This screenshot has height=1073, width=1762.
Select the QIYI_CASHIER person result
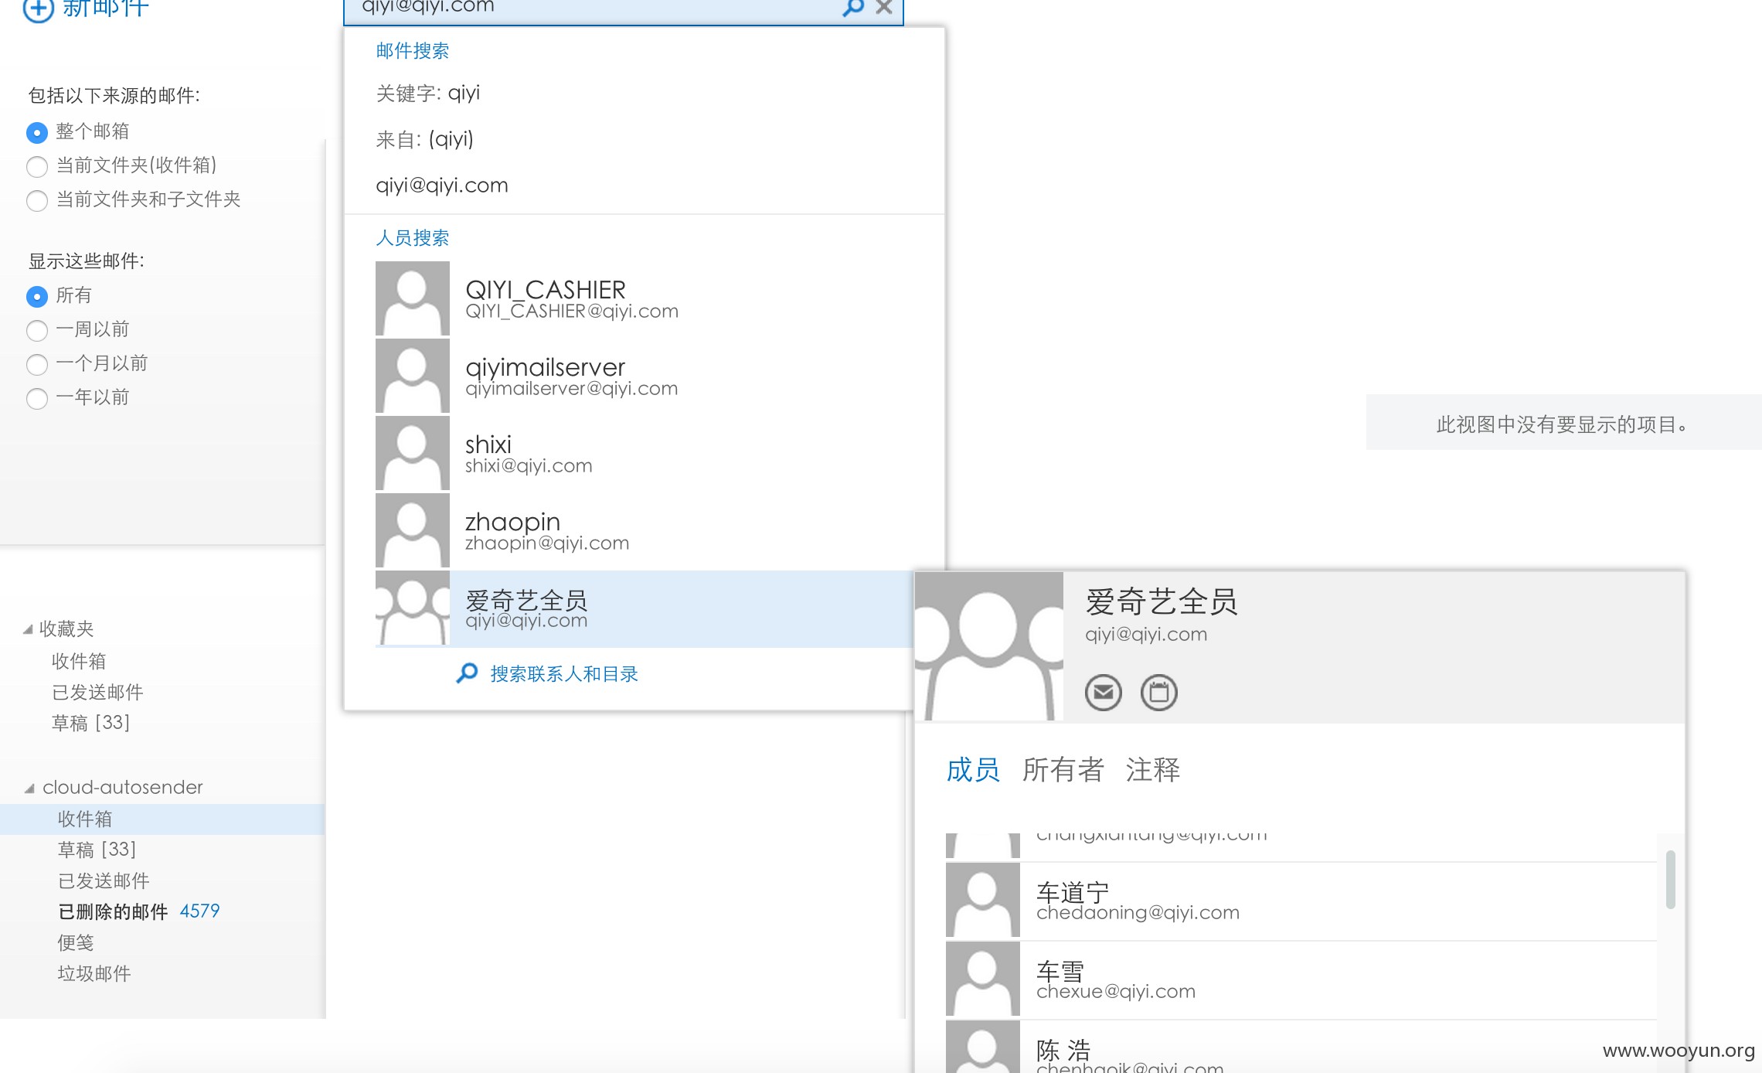[x=644, y=298]
